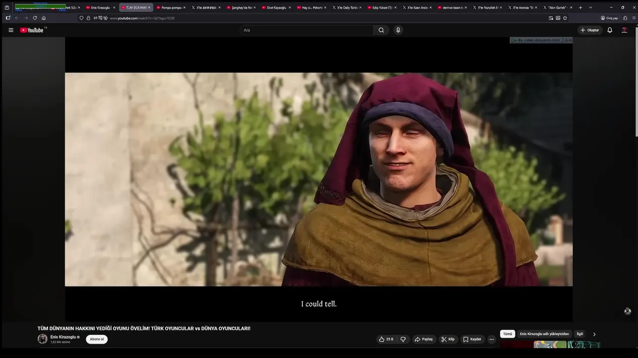638x358 pixels.
Task: Open the sidebar panel icon in toolbar
Action: (x=8, y=18)
